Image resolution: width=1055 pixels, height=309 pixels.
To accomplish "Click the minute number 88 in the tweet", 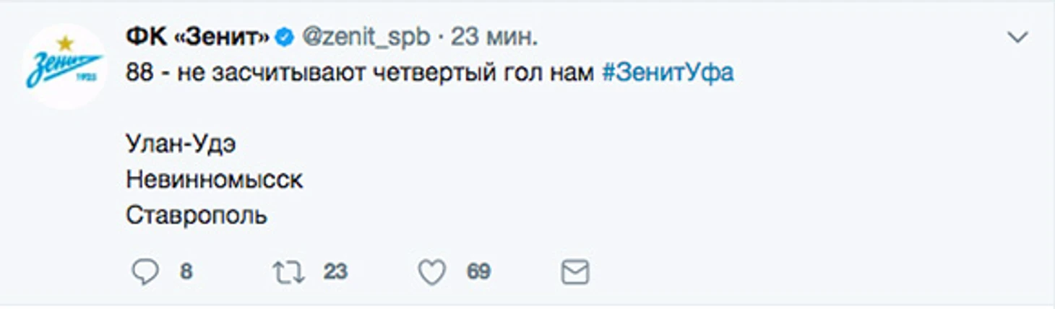I will [x=139, y=73].
